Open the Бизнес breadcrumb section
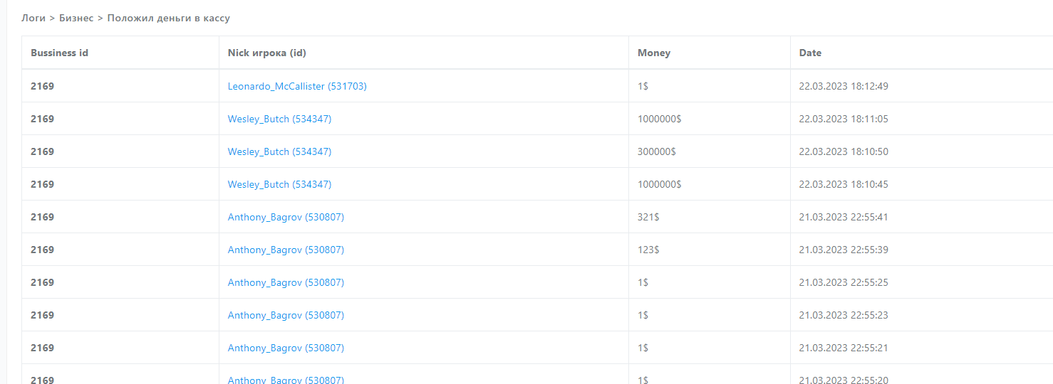Image resolution: width=1053 pixels, height=384 pixels. click(76, 18)
